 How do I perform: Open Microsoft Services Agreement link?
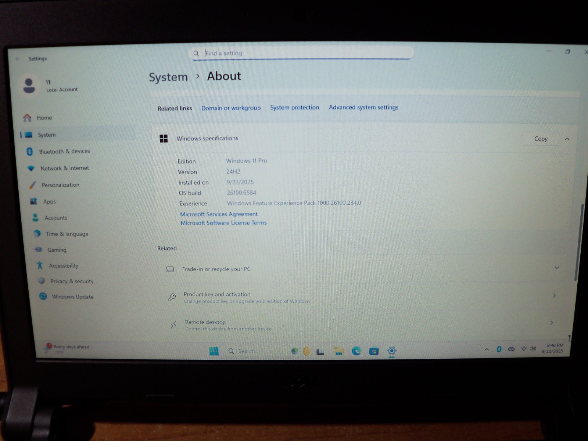[219, 214]
